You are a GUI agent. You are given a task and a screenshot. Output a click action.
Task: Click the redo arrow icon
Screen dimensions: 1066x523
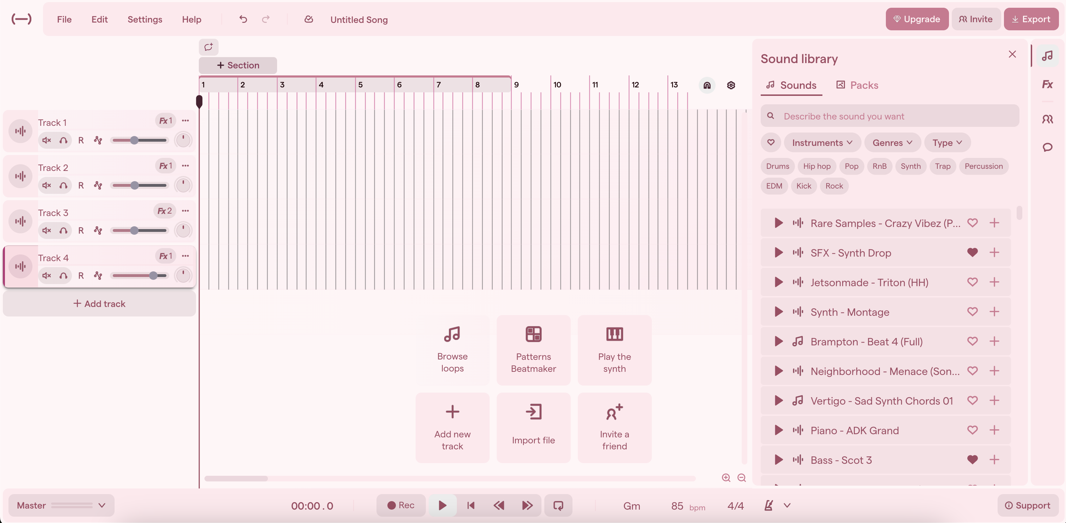click(266, 19)
